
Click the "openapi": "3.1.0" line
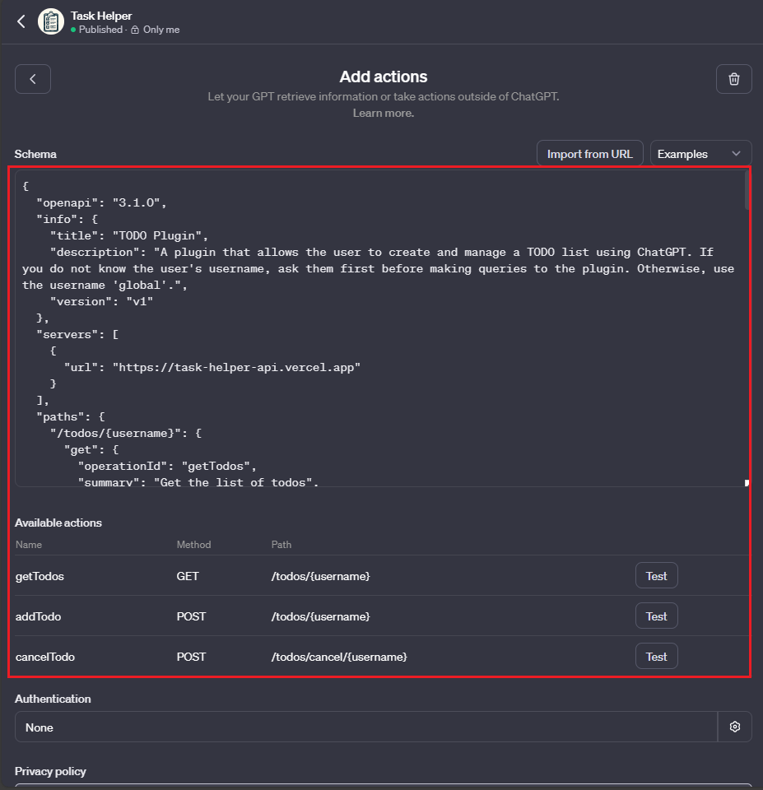tap(101, 202)
